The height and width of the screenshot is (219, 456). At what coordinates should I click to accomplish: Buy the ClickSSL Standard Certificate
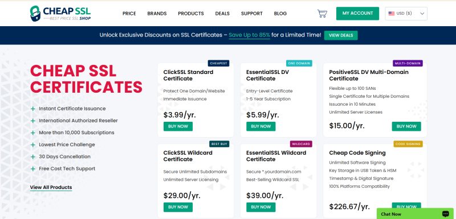(178, 126)
